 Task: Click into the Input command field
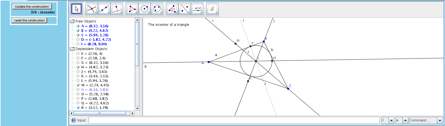click(x=234, y=120)
